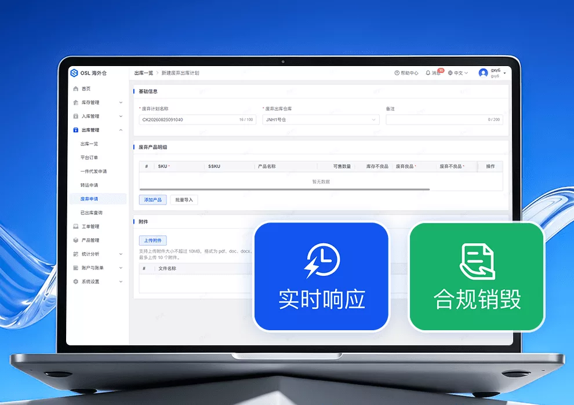Viewport: 574px width, 405px height.
Task: Select 一件代发申请 menu item
Action: (x=93, y=172)
